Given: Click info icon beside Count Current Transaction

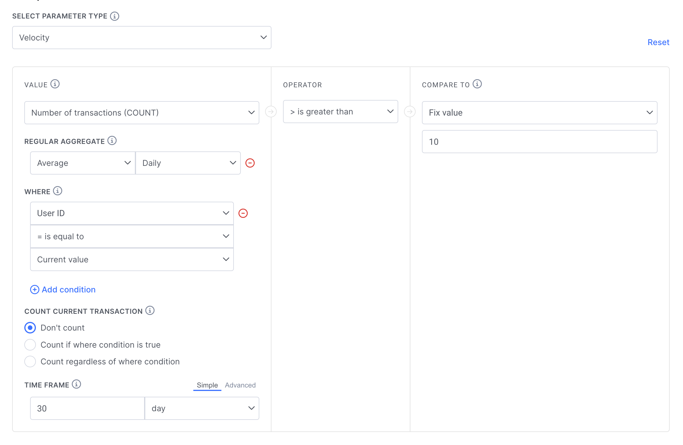Looking at the screenshot, I should (x=150, y=310).
